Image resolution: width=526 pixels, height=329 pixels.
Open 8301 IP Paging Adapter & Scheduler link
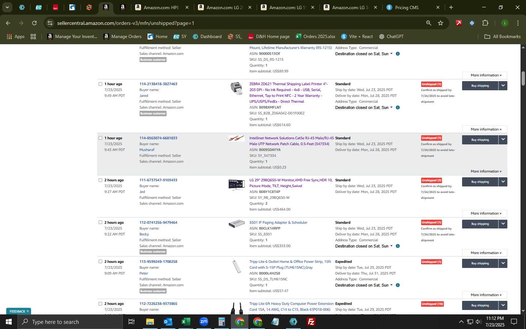[278, 222]
